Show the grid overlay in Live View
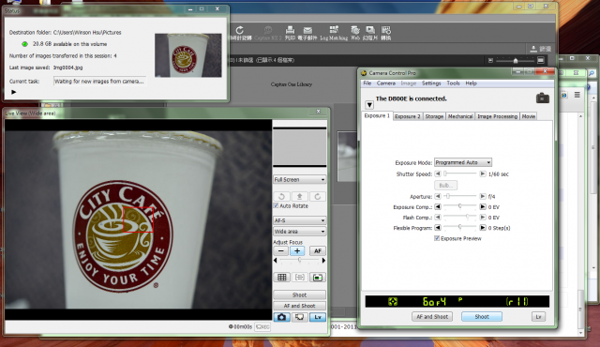 click(x=281, y=278)
